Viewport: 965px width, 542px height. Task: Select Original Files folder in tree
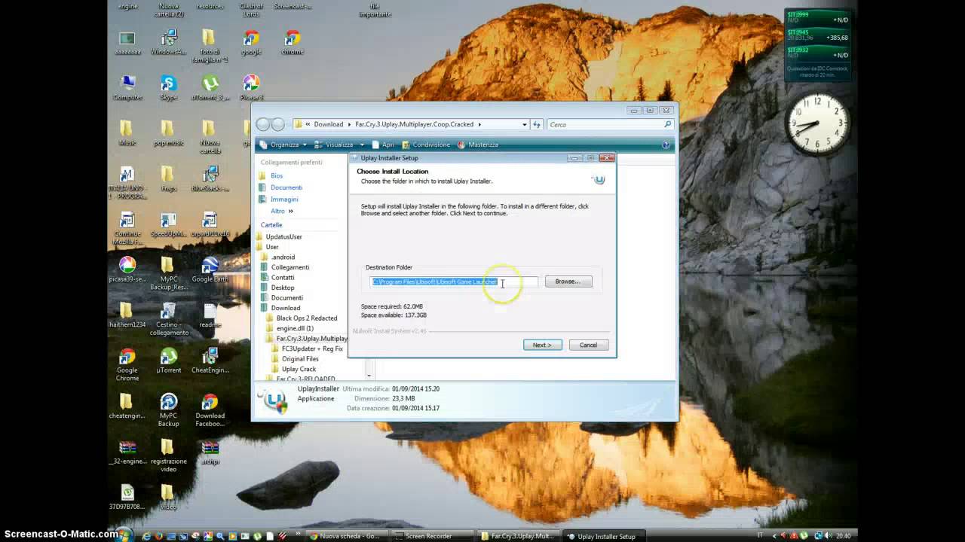(x=299, y=359)
